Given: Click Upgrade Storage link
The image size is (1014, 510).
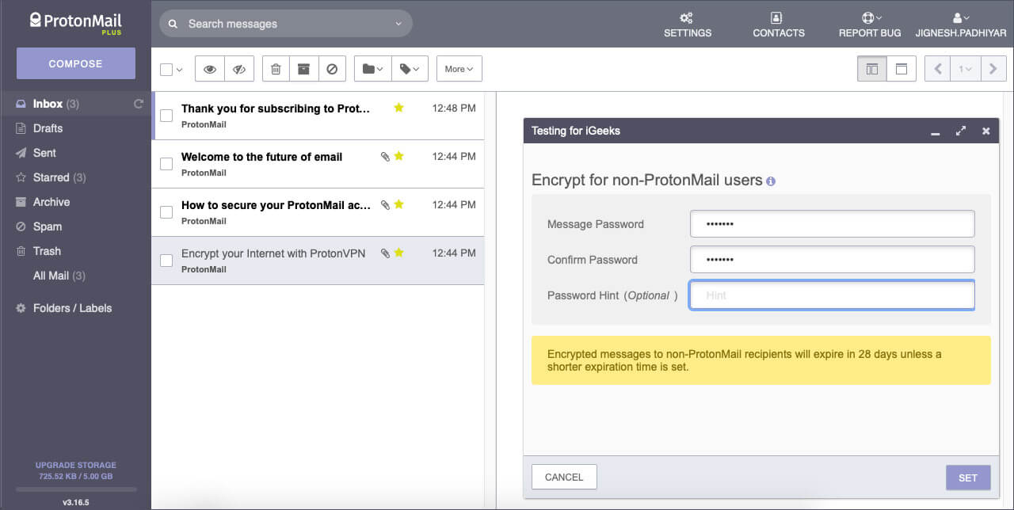Looking at the screenshot, I should pyautogui.click(x=75, y=465).
